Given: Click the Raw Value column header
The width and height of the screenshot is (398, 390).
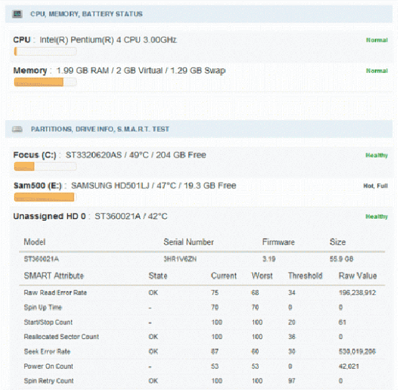Looking at the screenshot, I should pos(358,276).
